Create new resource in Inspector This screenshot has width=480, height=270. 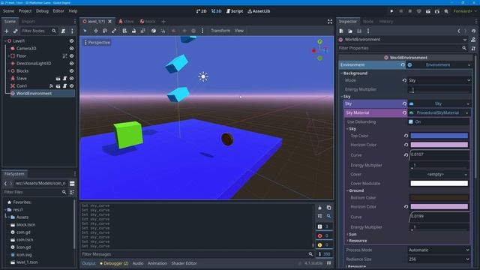pos(341,31)
